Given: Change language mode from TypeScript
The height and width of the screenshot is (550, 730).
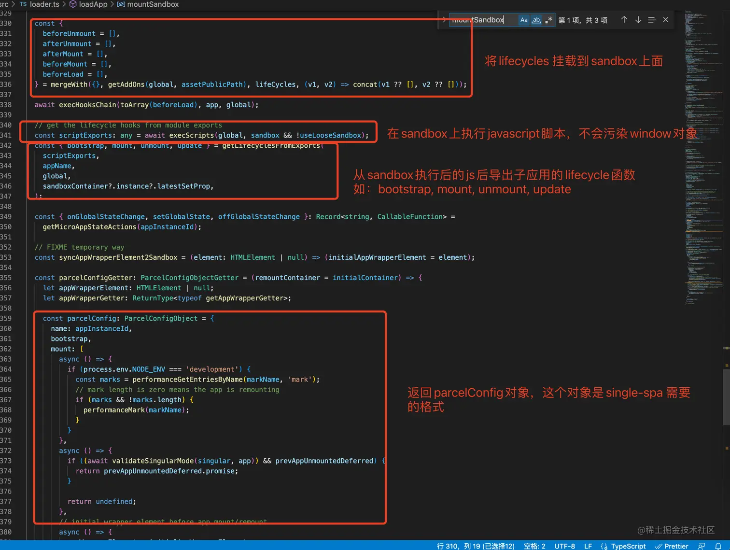Looking at the screenshot, I should [628, 546].
